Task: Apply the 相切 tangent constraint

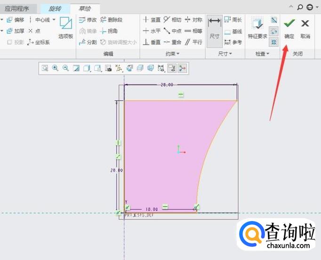Action: [172, 20]
